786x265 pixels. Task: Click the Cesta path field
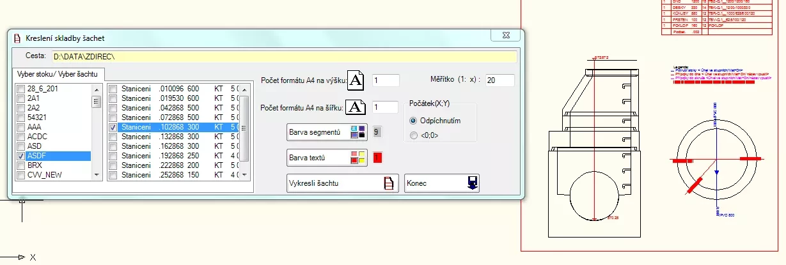(x=283, y=57)
